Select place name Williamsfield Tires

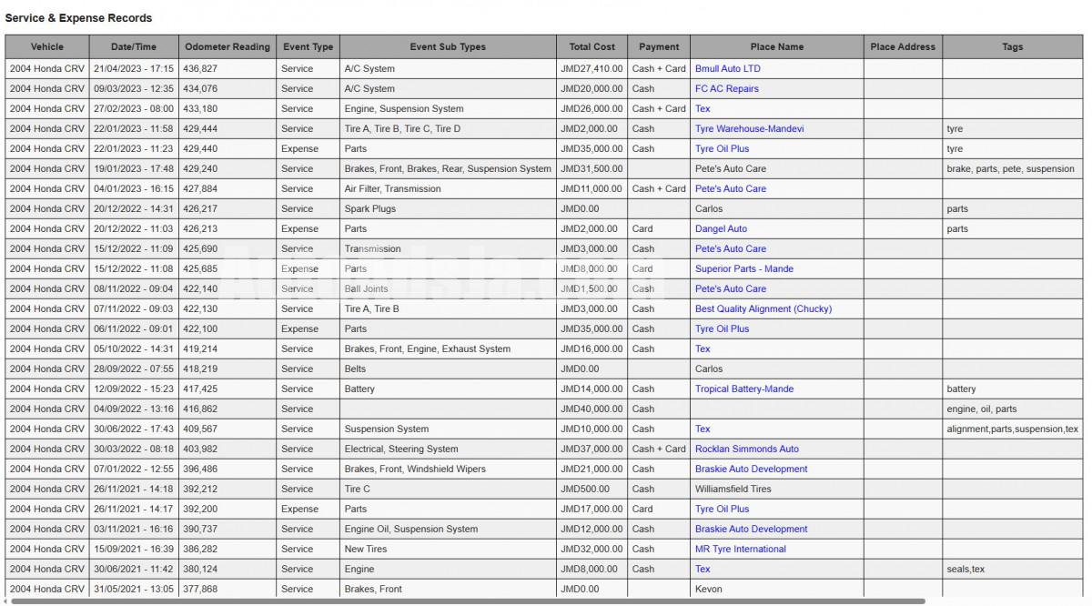click(x=733, y=489)
